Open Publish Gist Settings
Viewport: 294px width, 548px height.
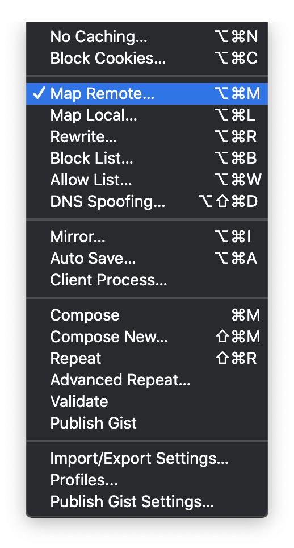coord(147,502)
